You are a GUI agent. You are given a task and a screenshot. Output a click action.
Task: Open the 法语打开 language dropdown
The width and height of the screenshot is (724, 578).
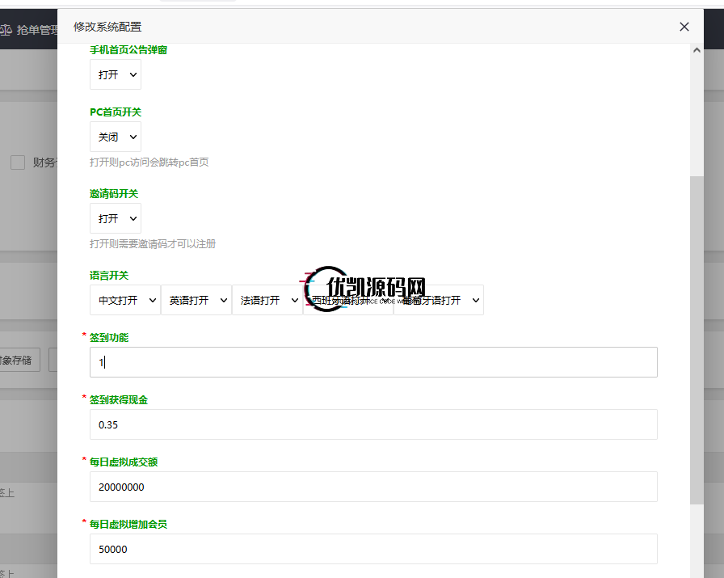pyautogui.click(x=267, y=300)
